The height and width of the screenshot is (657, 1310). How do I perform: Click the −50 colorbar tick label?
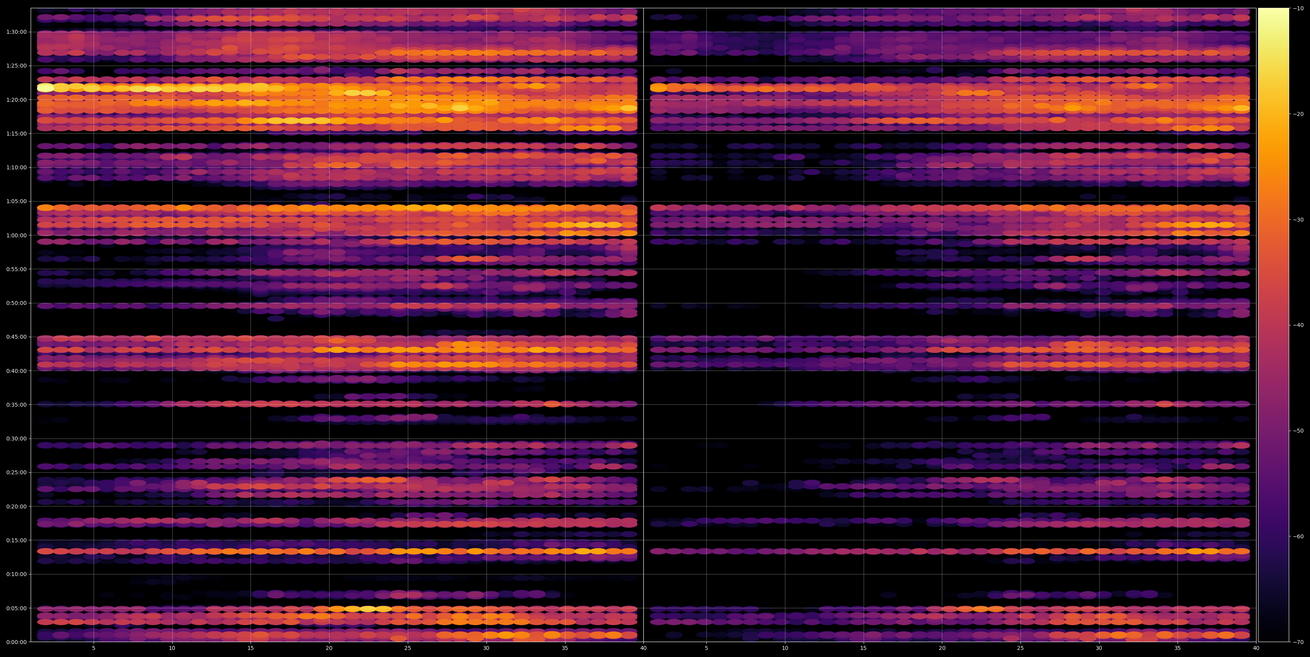tap(1298, 431)
